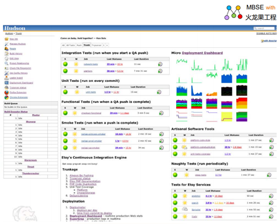279x224 pixels.
Task: Open the network-tests job link
Action: coord(91,65)
